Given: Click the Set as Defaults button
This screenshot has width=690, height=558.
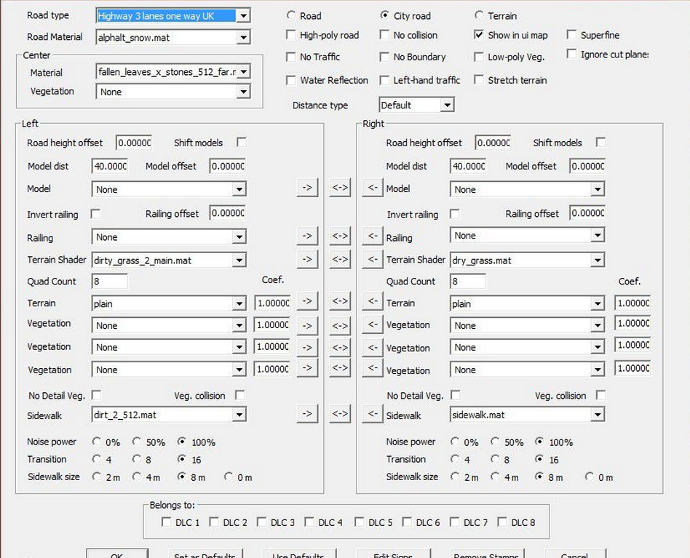Looking at the screenshot, I should coord(205,554).
